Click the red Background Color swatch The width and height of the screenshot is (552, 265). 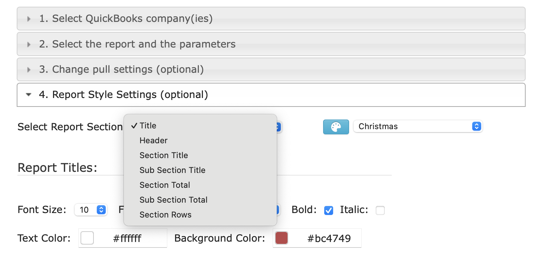[282, 238]
